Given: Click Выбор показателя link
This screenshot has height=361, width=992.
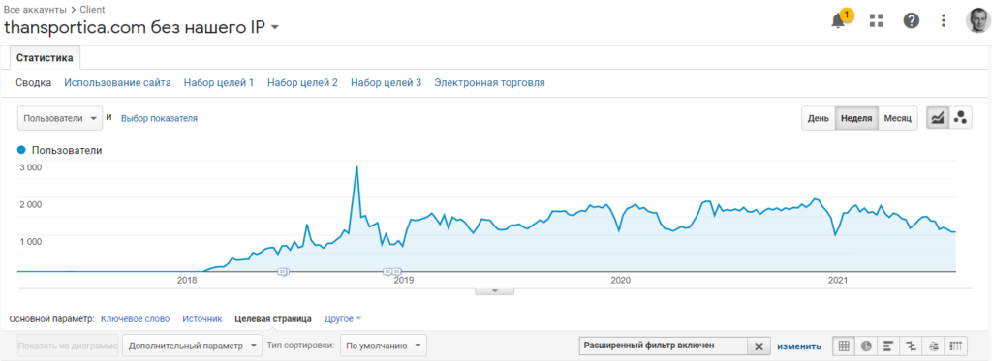Looking at the screenshot, I should (x=160, y=118).
